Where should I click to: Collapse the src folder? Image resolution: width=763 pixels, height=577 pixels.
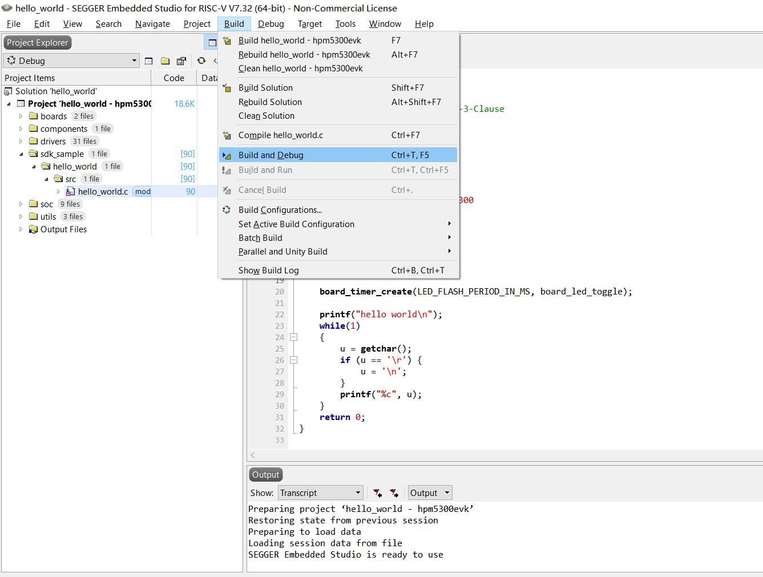[x=46, y=179]
